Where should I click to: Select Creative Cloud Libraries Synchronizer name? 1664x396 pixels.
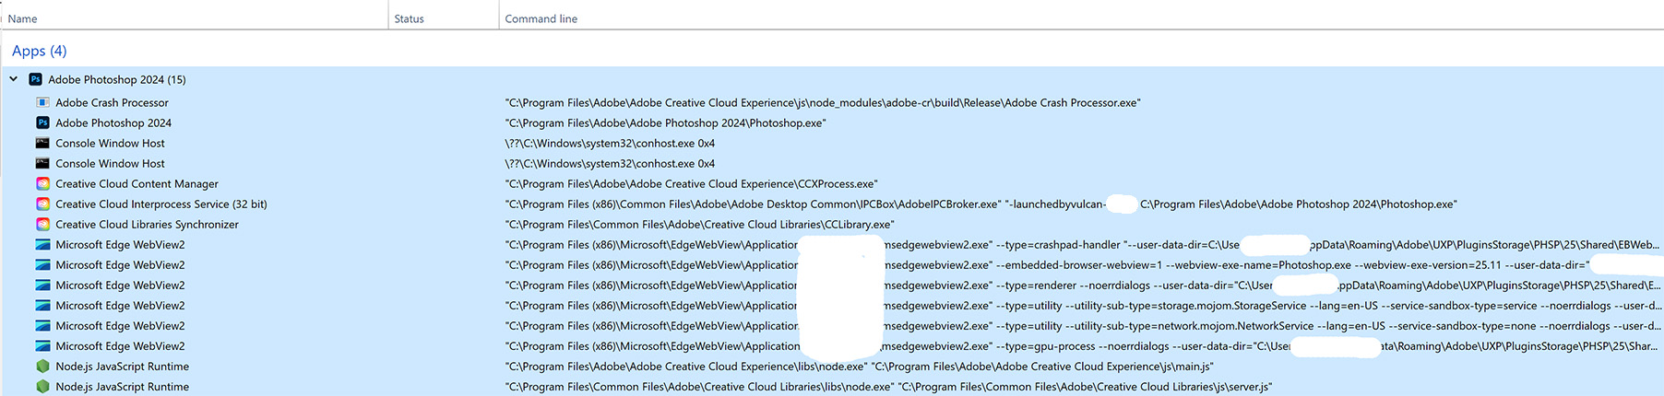pyautogui.click(x=147, y=224)
